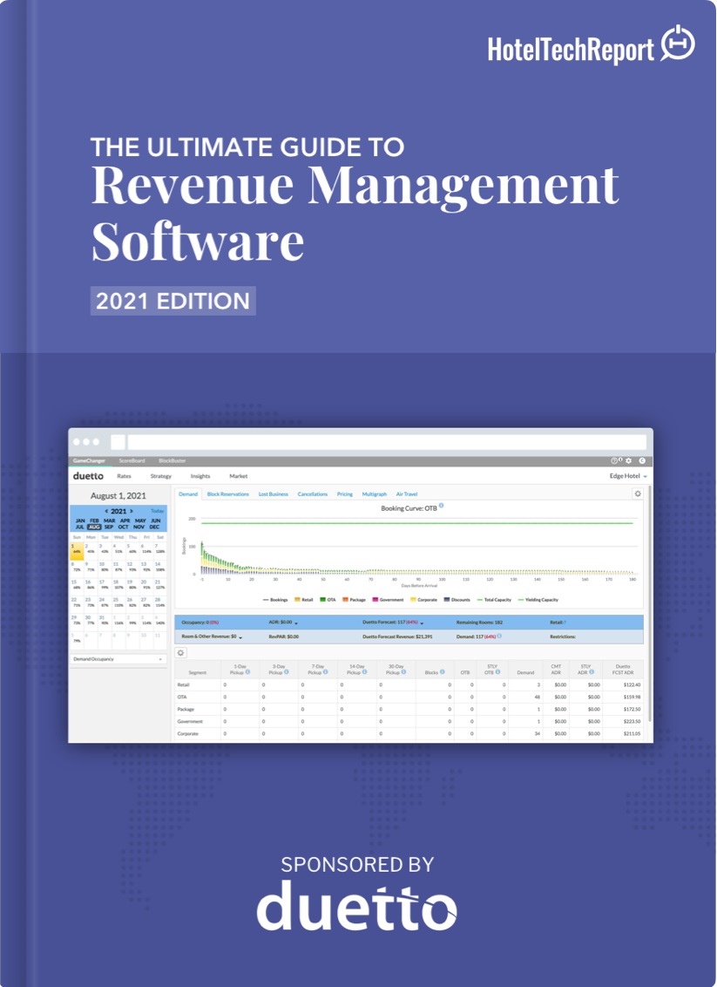Open the Insights menu
Screen dimensions: 717x987
pyautogui.click(x=200, y=477)
